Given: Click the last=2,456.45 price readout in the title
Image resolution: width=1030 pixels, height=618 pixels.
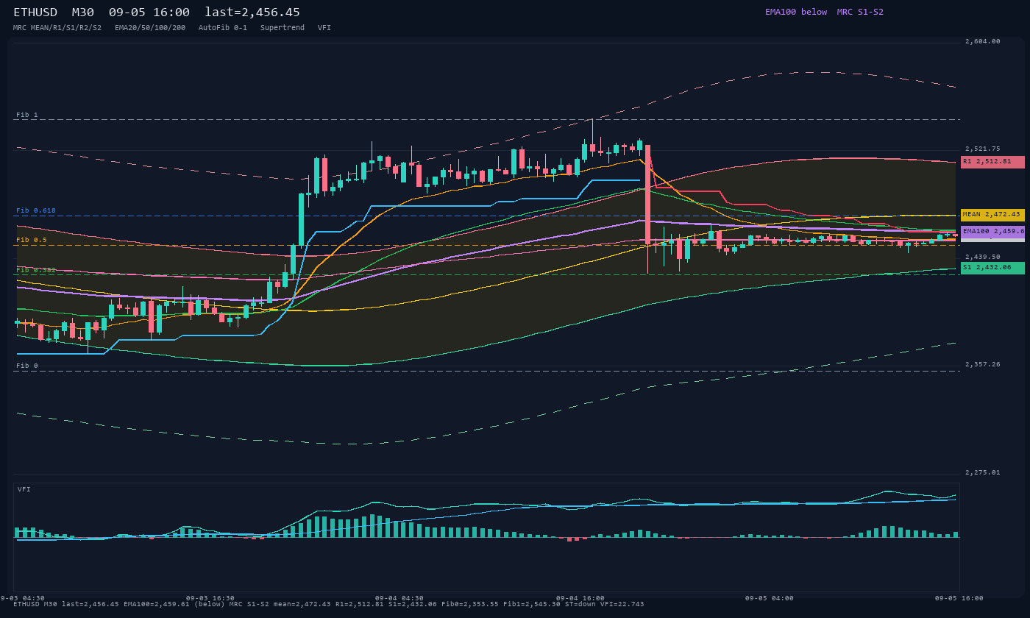Looking at the screenshot, I should (252, 13).
